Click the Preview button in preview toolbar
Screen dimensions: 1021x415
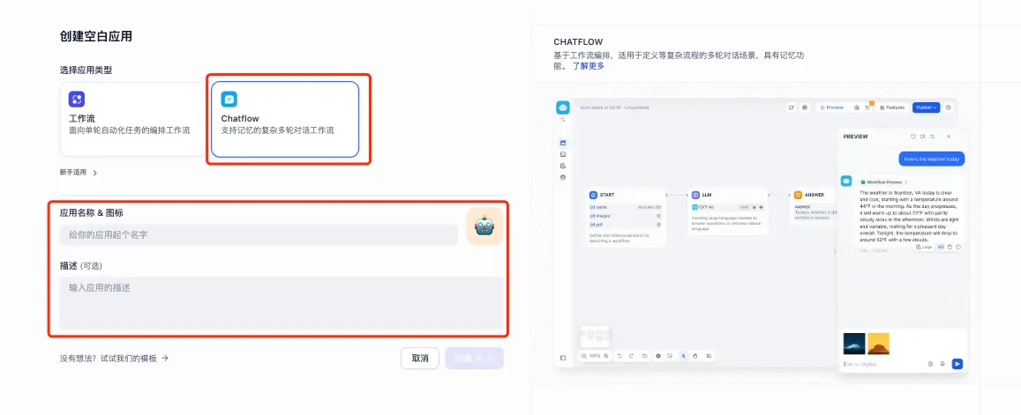[831, 107]
